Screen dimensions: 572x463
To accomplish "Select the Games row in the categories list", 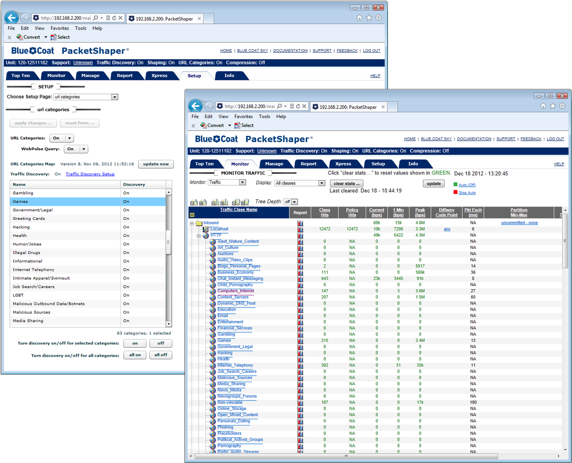I will point(88,202).
